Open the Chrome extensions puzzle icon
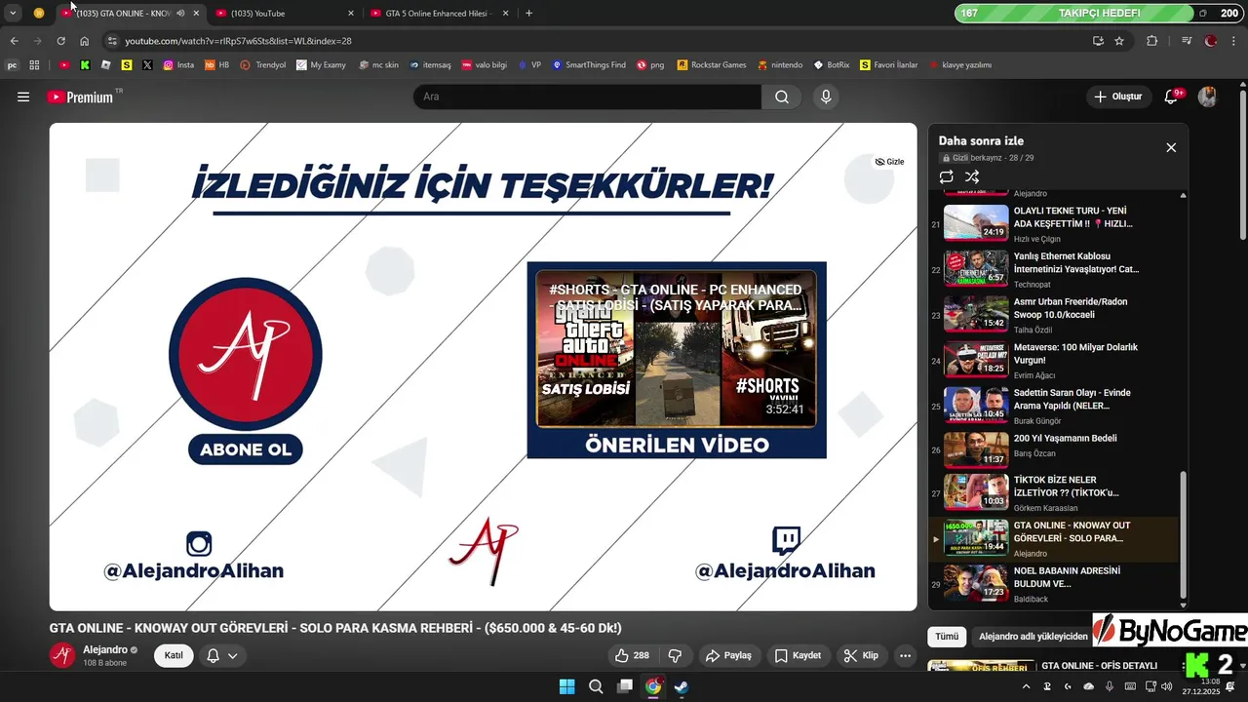1248x702 pixels. click(1152, 41)
